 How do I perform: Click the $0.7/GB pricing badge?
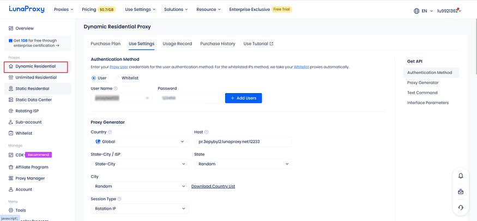point(106,9)
